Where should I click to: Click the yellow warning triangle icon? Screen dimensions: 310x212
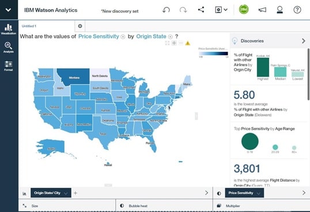coord(188,43)
